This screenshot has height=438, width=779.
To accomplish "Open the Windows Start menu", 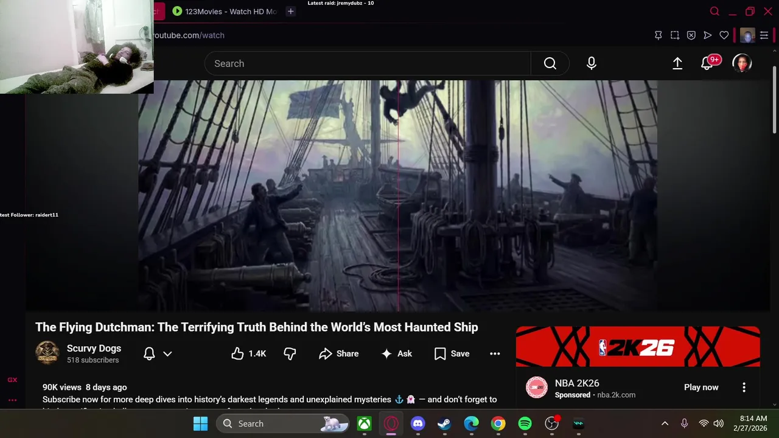I will coord(200,423).
